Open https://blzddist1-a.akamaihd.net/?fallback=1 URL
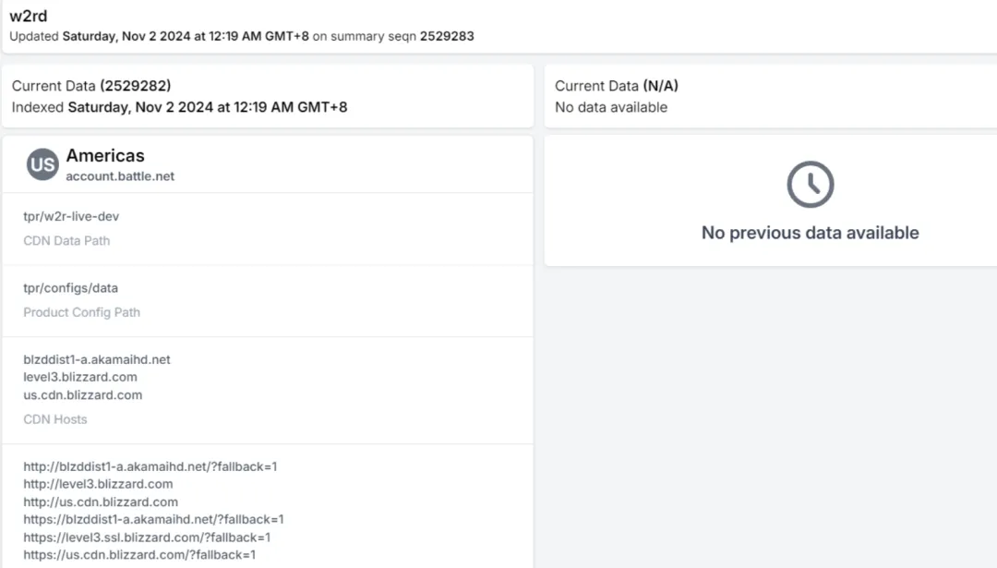The image size is (997, 568). pyautogui.click(x=153, y=520)
